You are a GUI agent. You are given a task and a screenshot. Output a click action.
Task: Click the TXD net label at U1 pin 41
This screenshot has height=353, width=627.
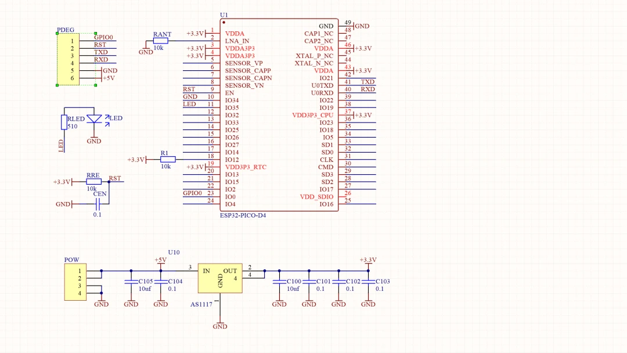368,81
